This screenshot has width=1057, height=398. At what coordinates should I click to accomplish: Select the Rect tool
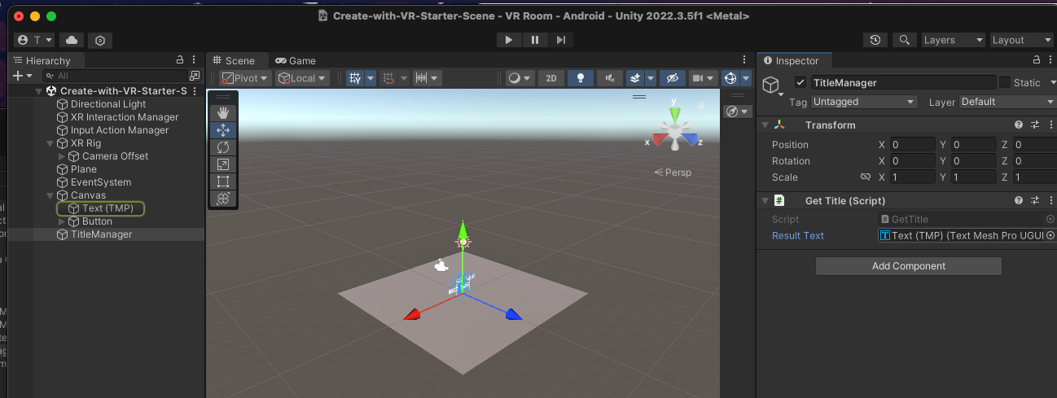click(x=223, y=182)
